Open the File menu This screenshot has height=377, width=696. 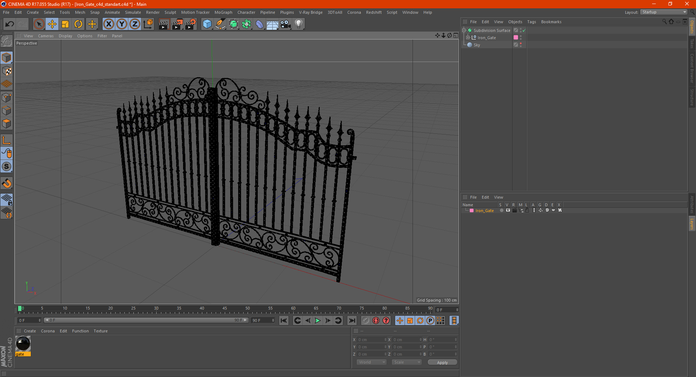6,12
